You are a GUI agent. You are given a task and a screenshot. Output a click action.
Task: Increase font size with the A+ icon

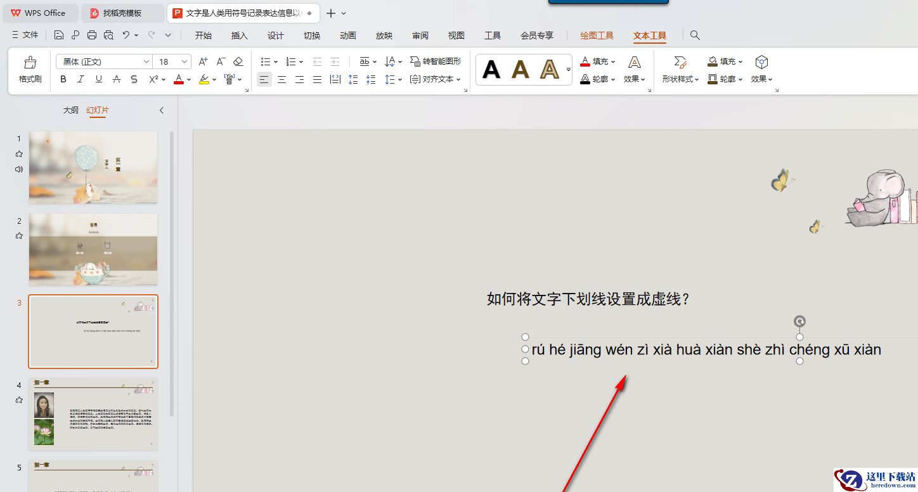[204, 61]
